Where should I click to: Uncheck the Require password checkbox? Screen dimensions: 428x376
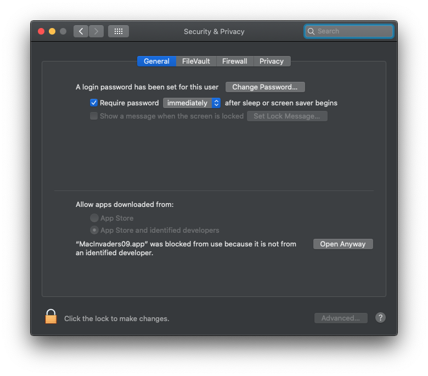point(94,103)
